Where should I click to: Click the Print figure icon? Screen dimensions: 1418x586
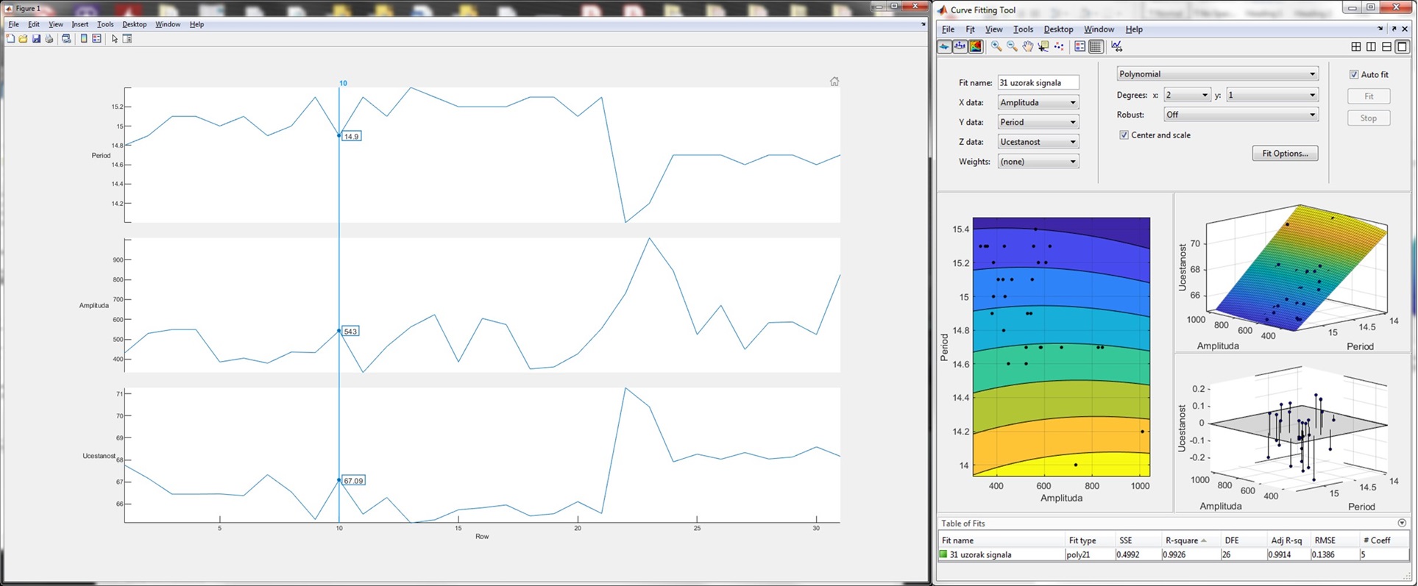click(x=49, y=39)
